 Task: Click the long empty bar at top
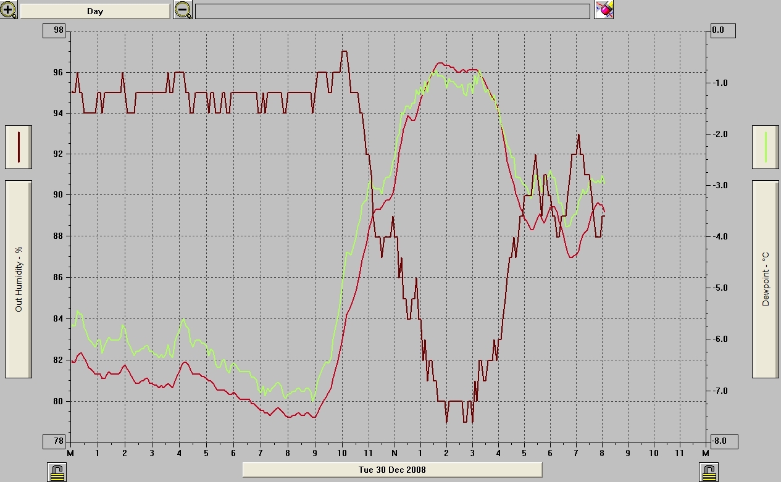(x=393, y=11)
